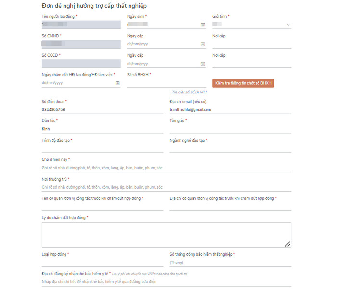Click Kiểm tra thông tin chốt sổ BHXH button
The height and width of the screenshot is (289, 337).
pyautogui.click(x=243, y=83)
